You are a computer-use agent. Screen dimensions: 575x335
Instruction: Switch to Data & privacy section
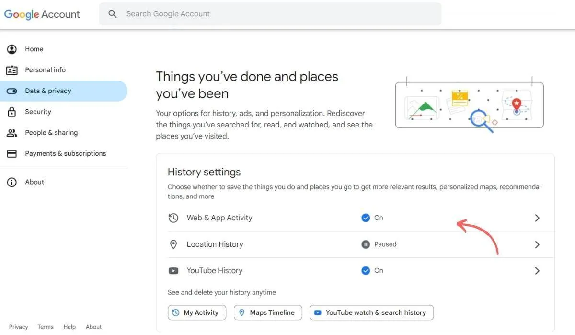pos(47,91)
